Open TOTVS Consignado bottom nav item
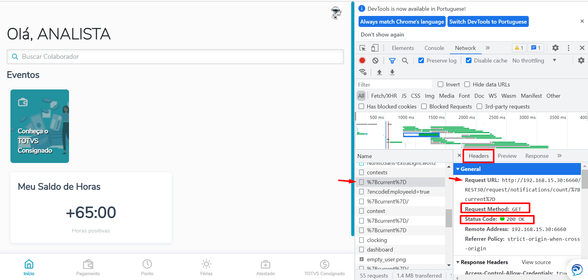Screen dimensions: 588x280 (x=325, y=267)
